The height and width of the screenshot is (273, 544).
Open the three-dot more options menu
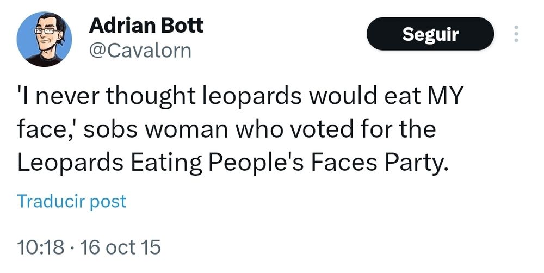click(x=516, y=34)
